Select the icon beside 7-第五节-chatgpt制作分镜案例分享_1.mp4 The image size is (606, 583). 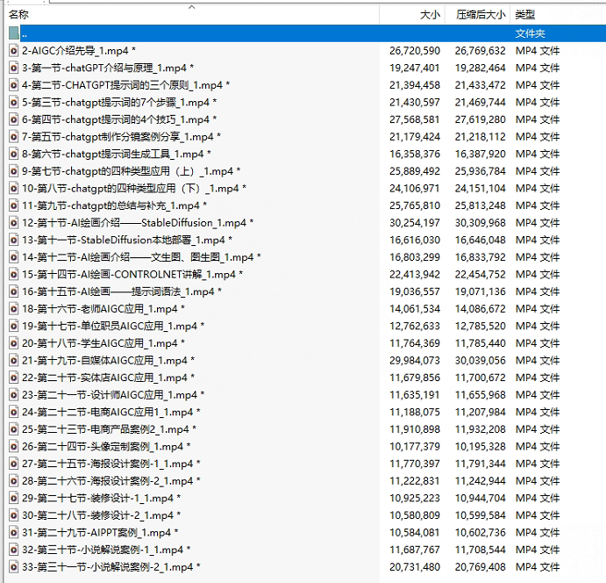[13, 136]
